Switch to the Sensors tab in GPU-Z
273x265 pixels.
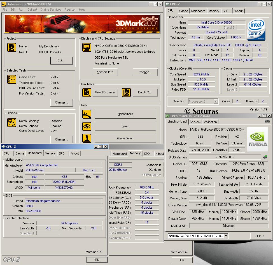tap(195, 122)
